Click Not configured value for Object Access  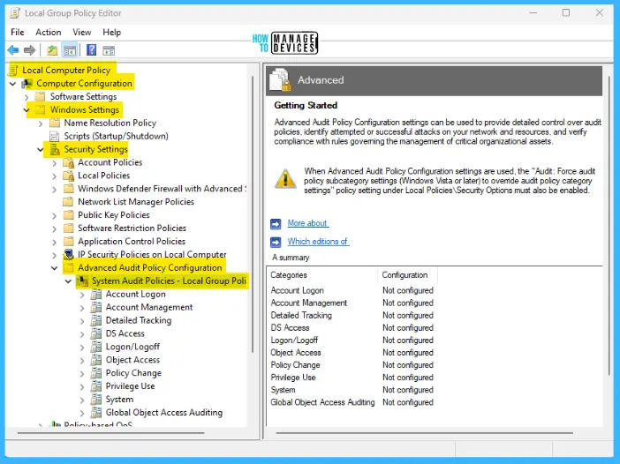pos(408,352)
